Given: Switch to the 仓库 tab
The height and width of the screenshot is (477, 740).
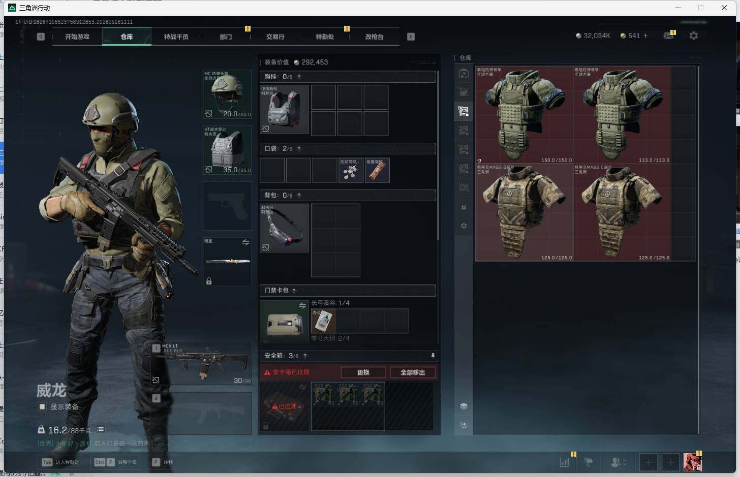Looking at the screenshot, I should point(127,37).
